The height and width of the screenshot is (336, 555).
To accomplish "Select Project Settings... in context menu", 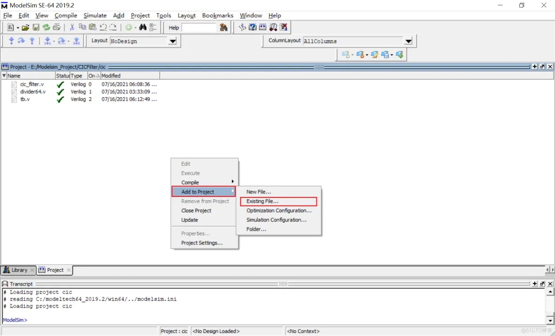I will coord(202,243).
